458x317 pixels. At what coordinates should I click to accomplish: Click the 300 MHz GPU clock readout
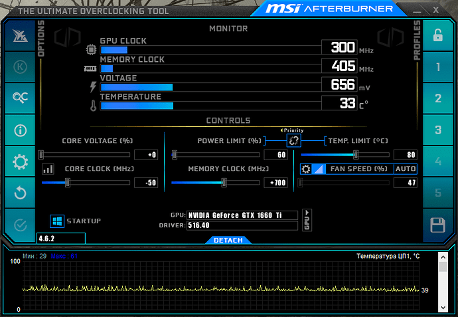[x=339, y=47]
